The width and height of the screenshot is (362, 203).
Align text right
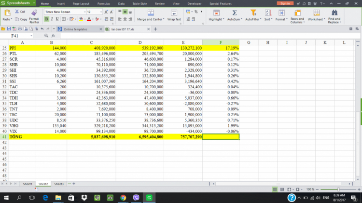point(130,19)
